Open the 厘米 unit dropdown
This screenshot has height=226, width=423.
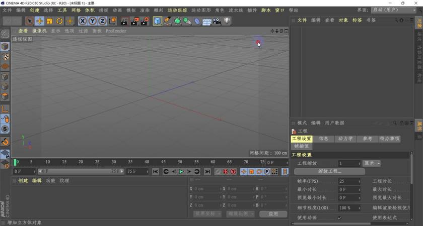[x=371, y=163]
